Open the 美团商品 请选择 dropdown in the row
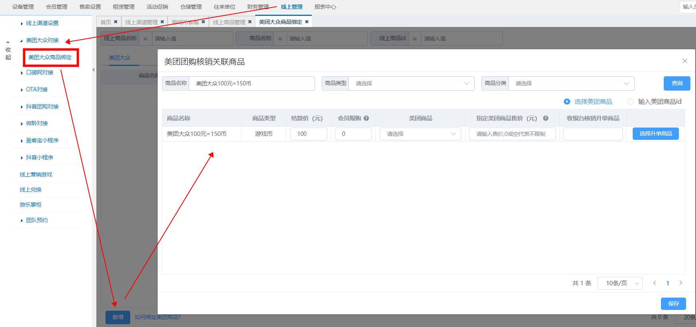Image resolution: width=696 pixels, height=327 pixels. (x=420, y=134)
